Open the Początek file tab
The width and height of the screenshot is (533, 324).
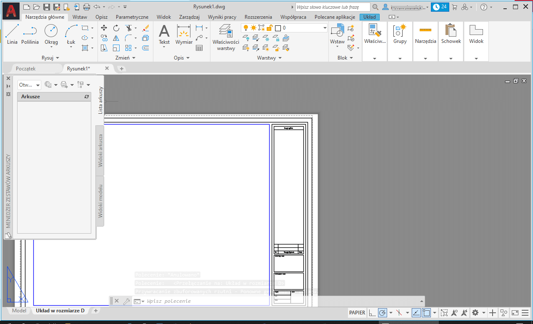coord(26,68)
